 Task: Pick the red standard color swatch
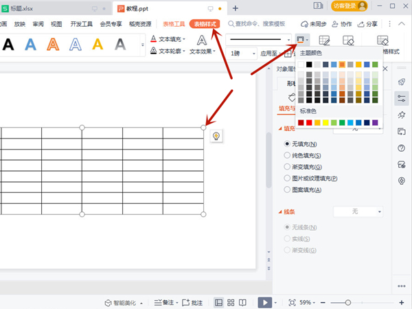[x=310, y=122]
